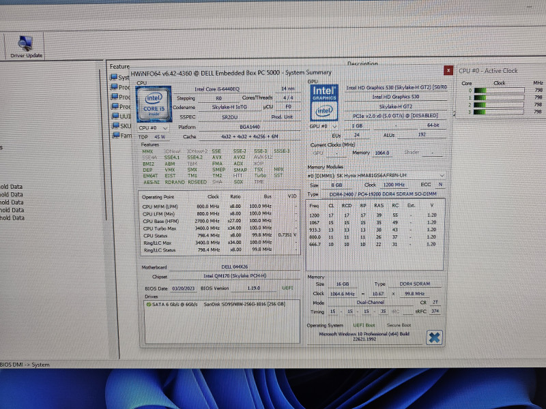This screenshot has height=409, width=546.
Task: Click the Intel QM170 (Skylake PCH-H) chipset value
Action: (x=234, y=276)
